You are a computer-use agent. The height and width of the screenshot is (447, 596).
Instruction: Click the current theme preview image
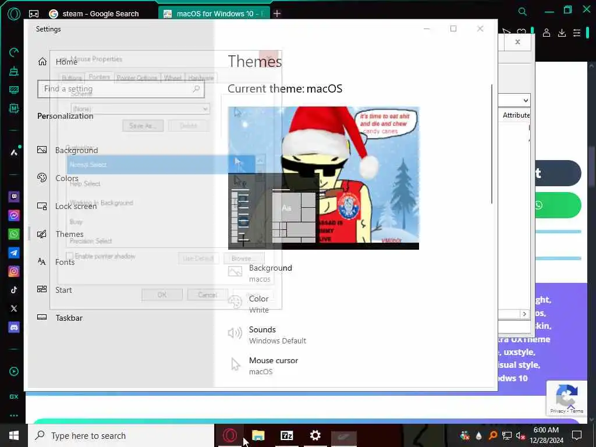324,178
